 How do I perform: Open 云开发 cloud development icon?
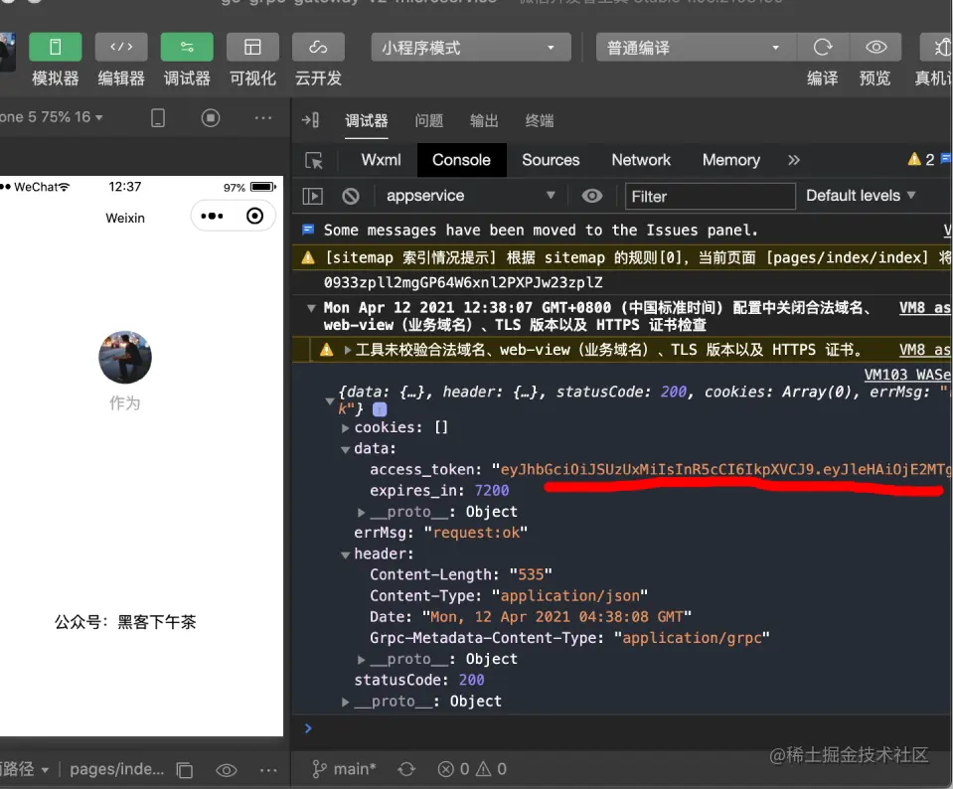point(318,47)
